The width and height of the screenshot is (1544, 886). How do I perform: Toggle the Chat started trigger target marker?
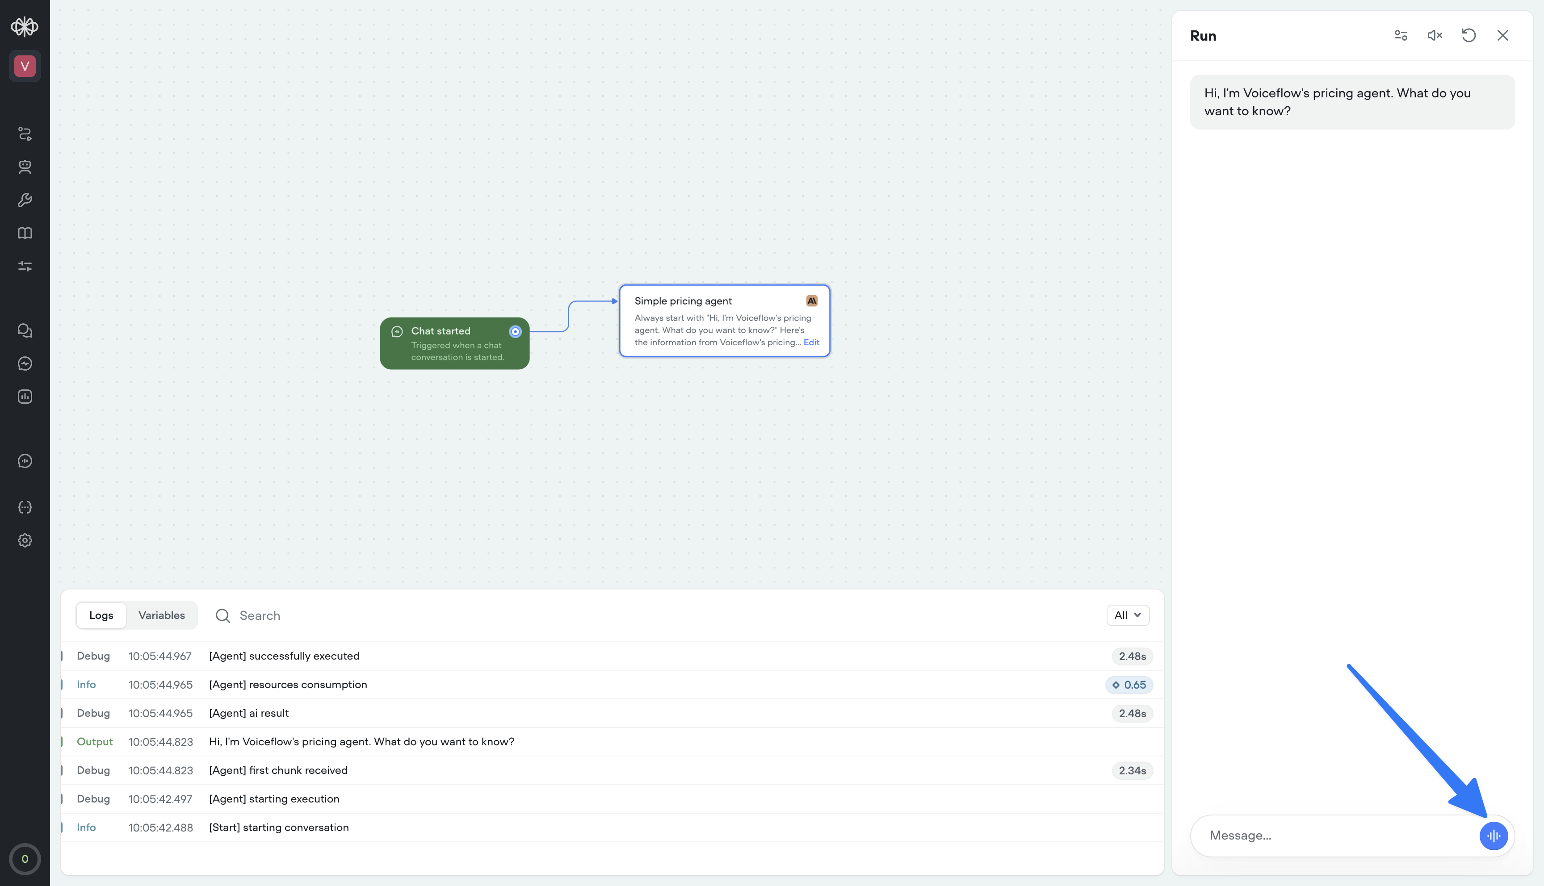[515, 332]
